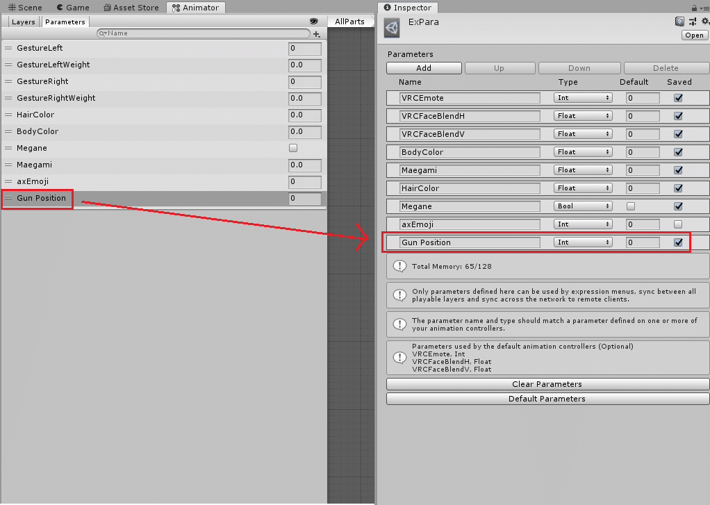
Task: Switch to the Parameters tab in Animator
Action: [65, 22]
